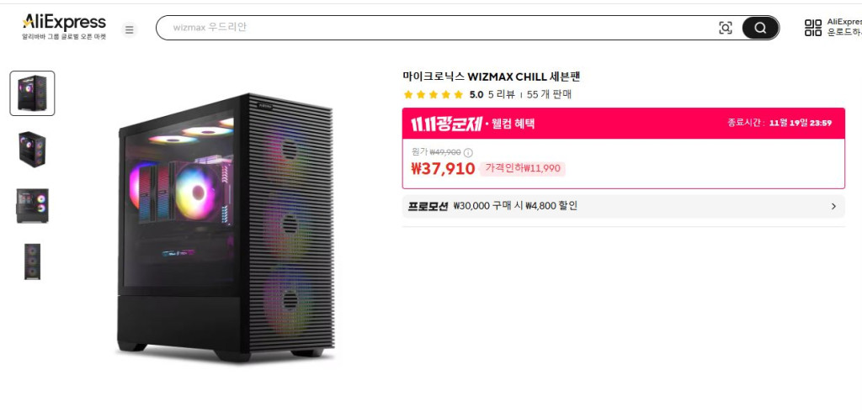
Task: Expand the 프로모션 discount row chevron
Action: pos(833,207)
